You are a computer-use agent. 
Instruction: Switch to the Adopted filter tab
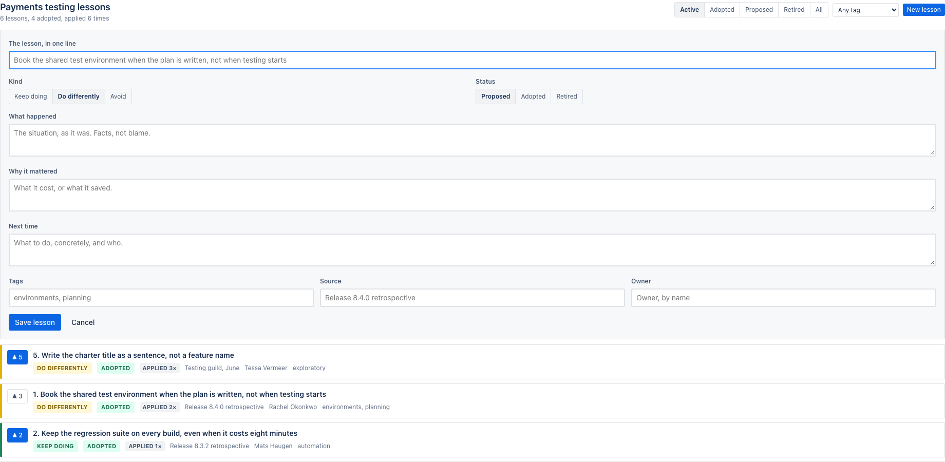pos(722,10)
